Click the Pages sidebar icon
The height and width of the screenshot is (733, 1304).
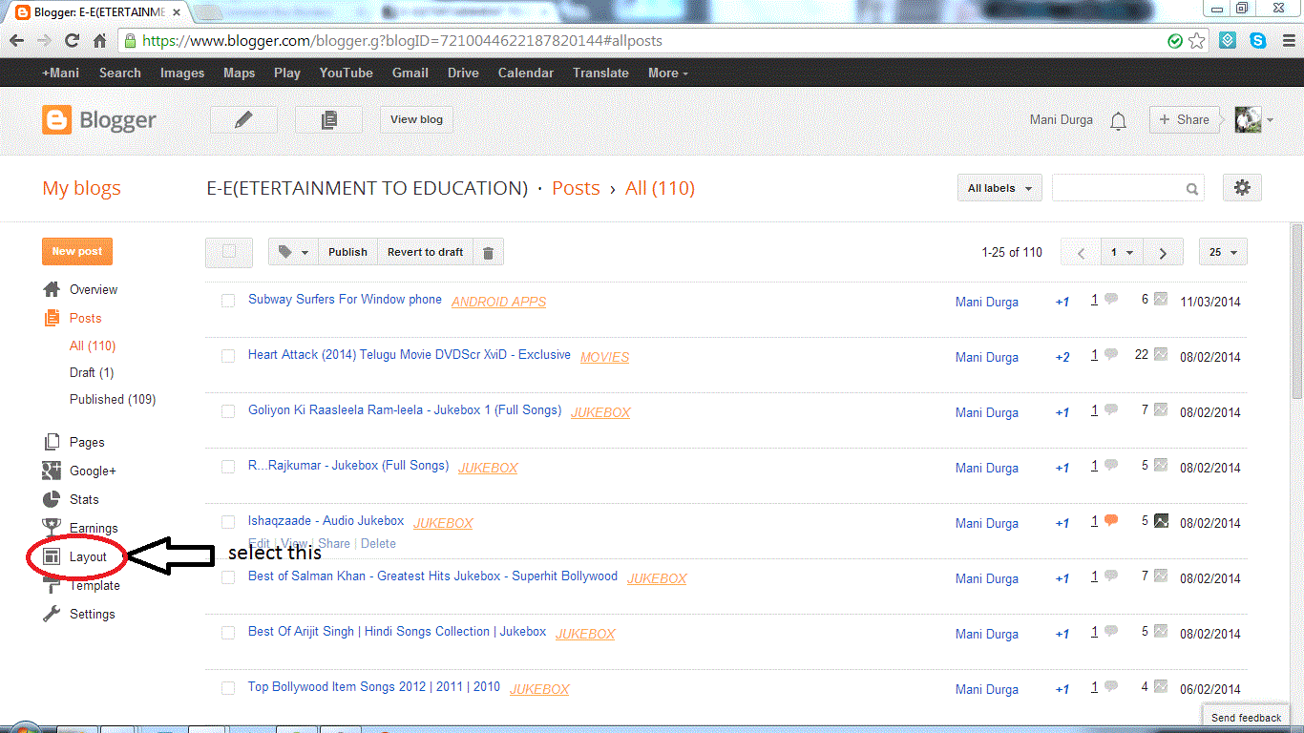(52, 442)
